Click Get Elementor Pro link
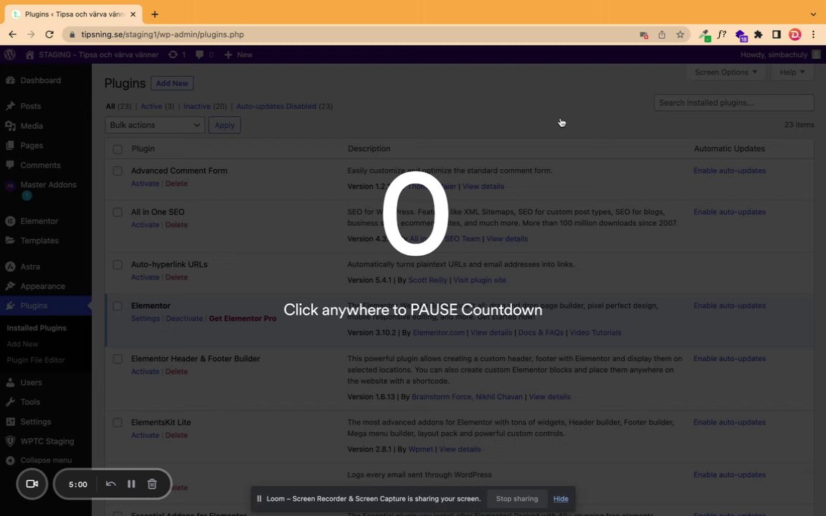Viewport: 826px width, 516px height. click(242, 318)
